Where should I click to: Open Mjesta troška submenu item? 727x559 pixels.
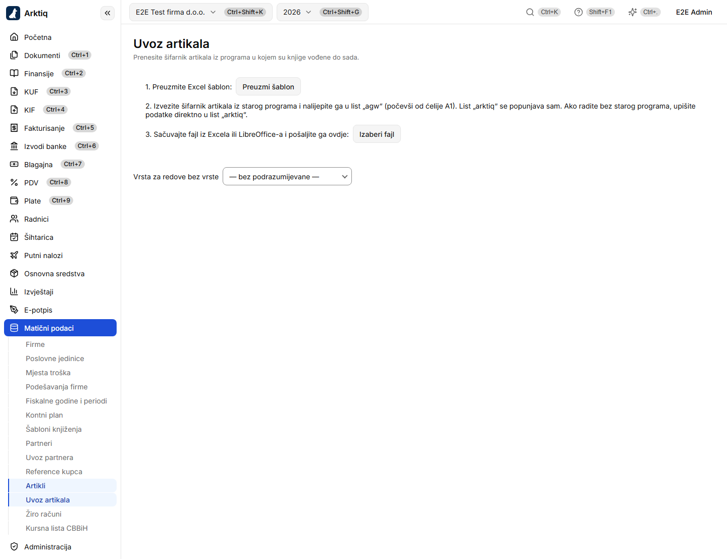coord(63,373)
